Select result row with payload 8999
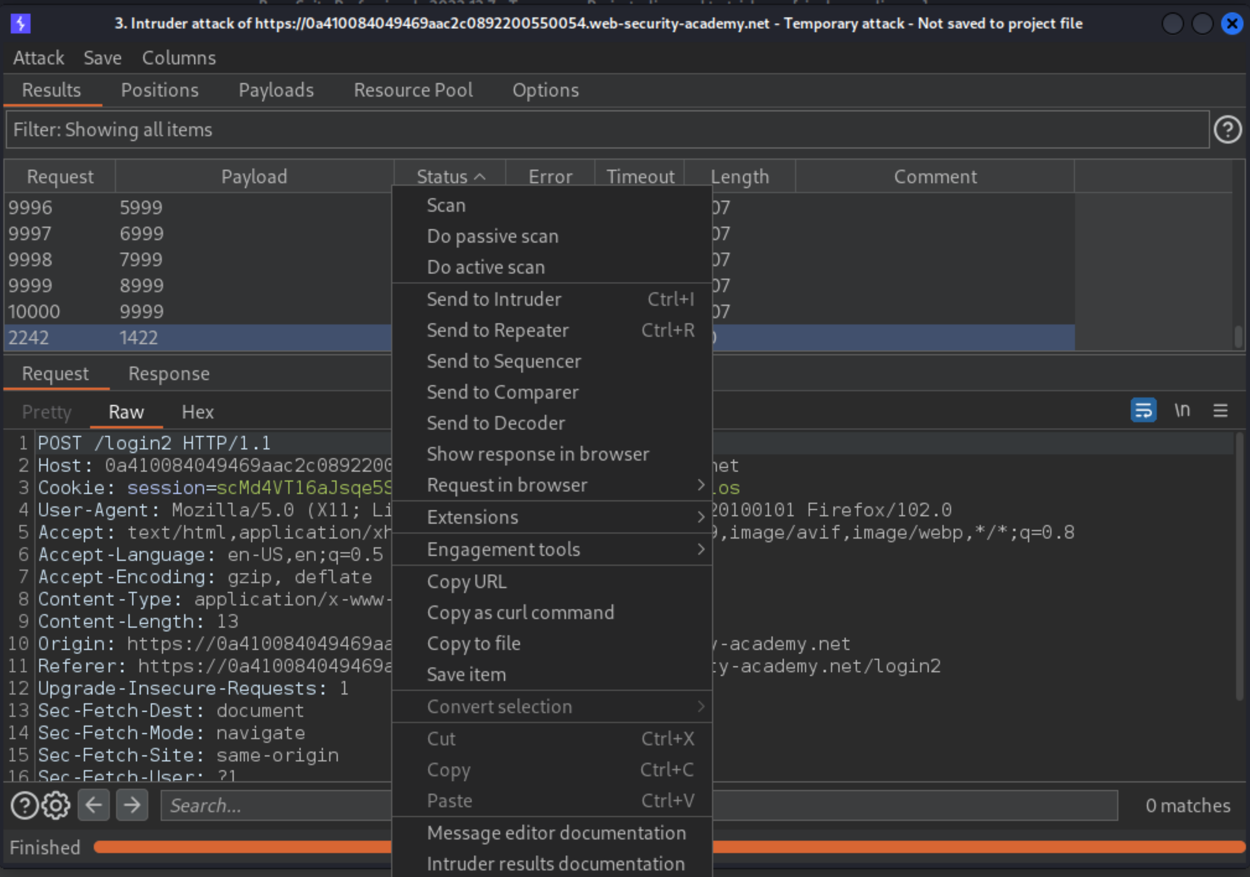The image size is (1250, 877). (198, 286)
